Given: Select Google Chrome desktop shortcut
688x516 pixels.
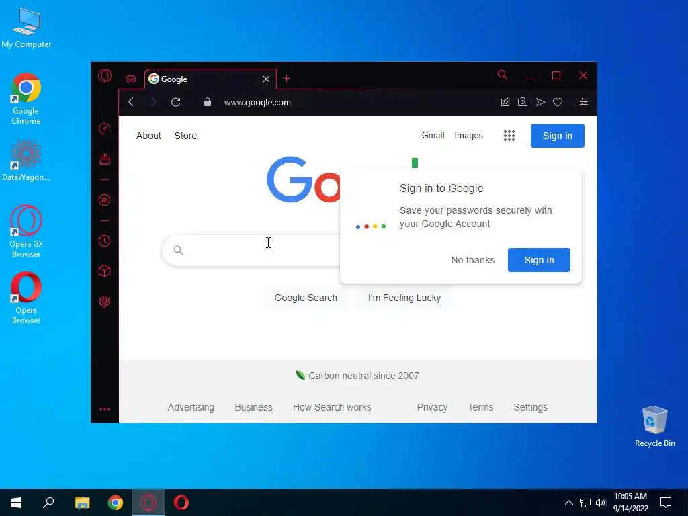Looking at the screenshot, I should (26, 99).
